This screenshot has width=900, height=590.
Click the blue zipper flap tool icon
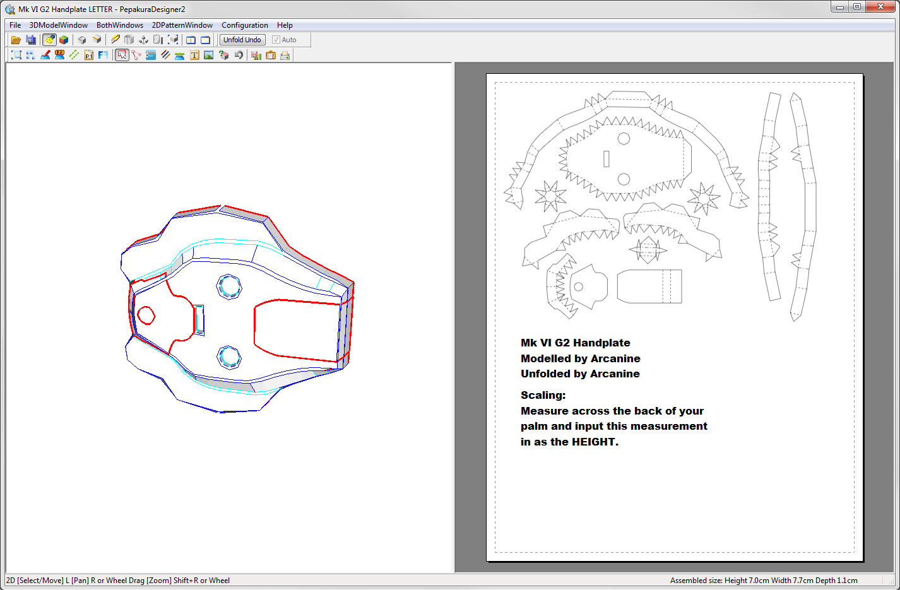tap(151, 55)
